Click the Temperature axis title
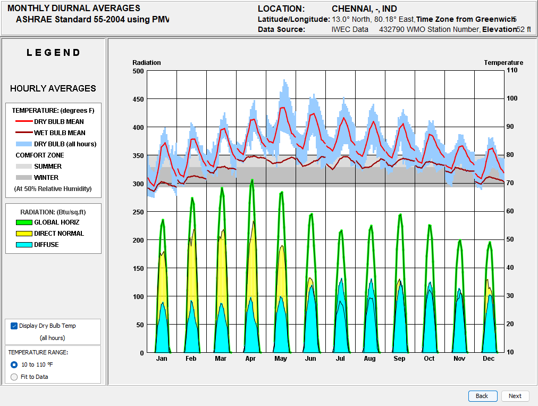 coord(503,62)
